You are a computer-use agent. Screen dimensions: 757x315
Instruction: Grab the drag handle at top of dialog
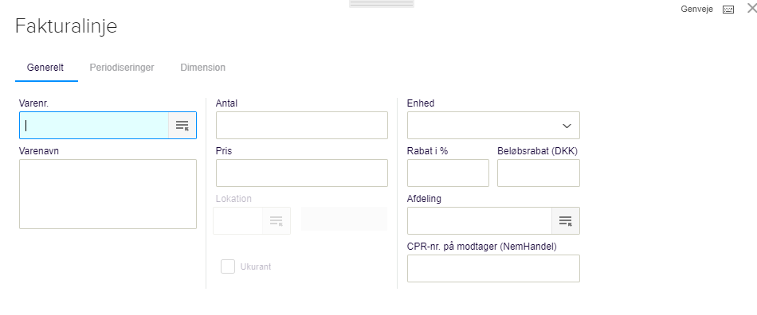[382, 4]
